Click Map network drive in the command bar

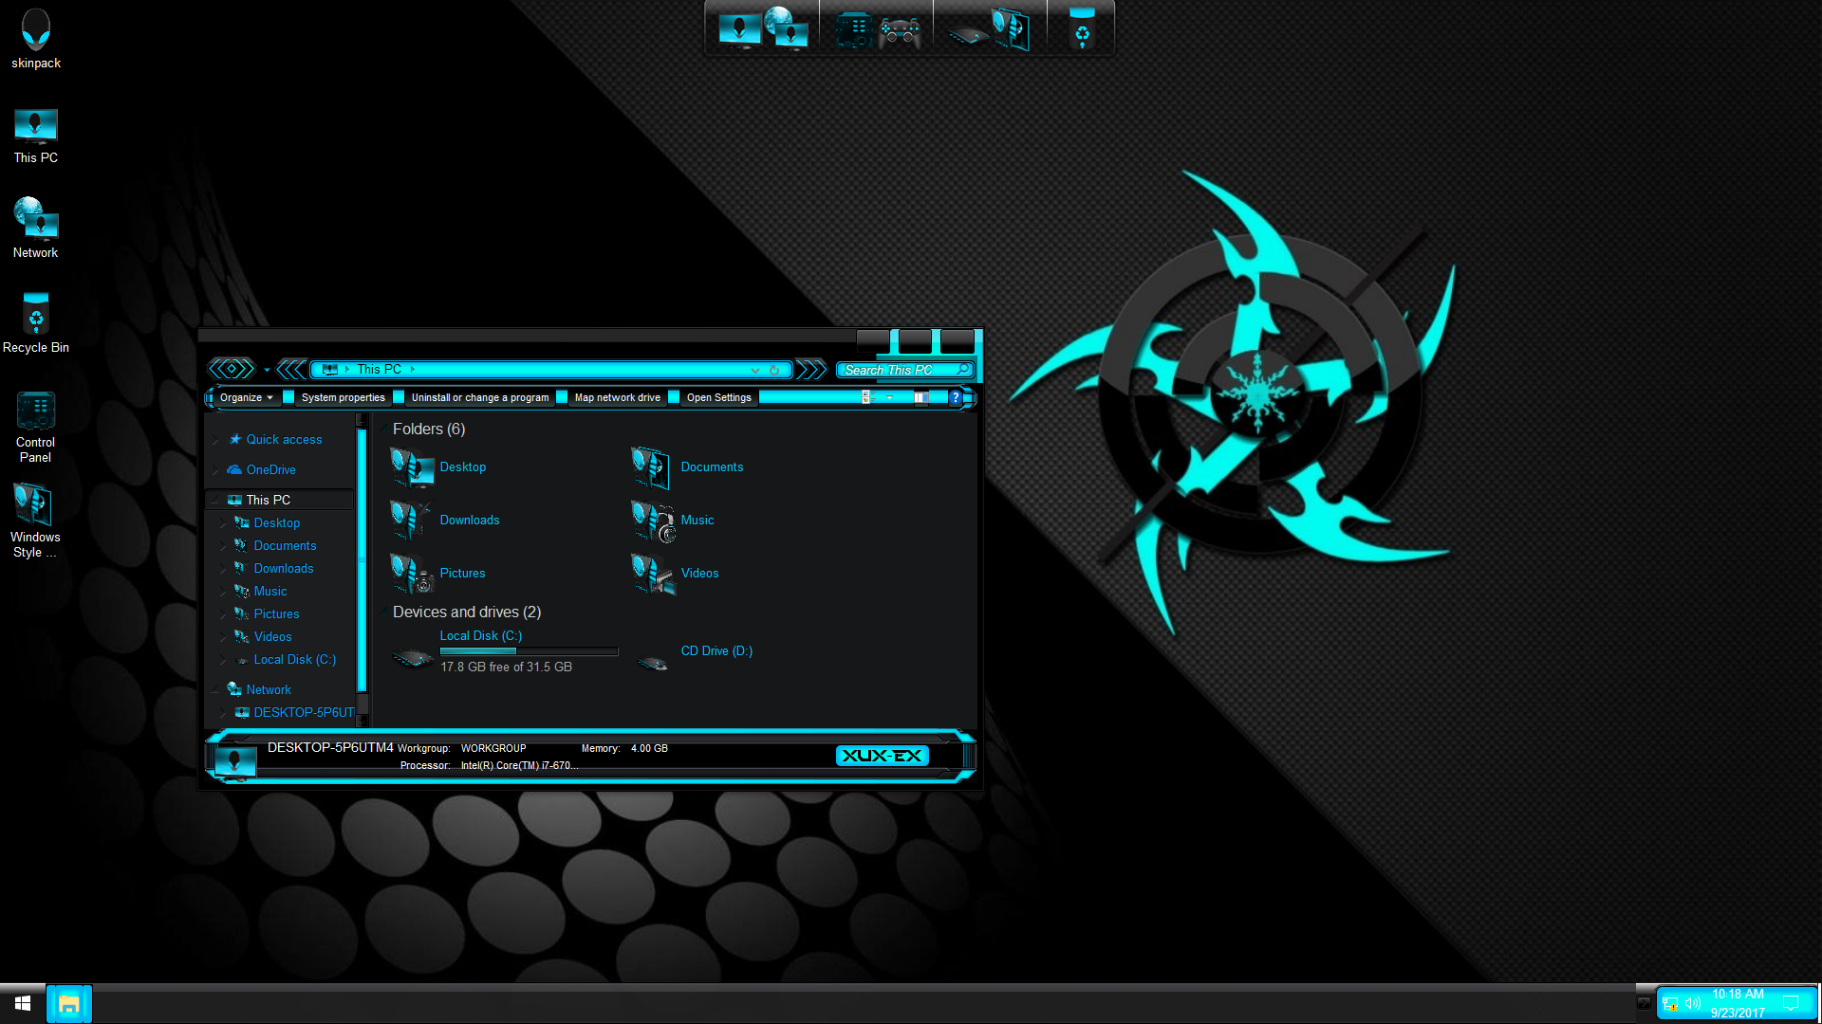617,398
